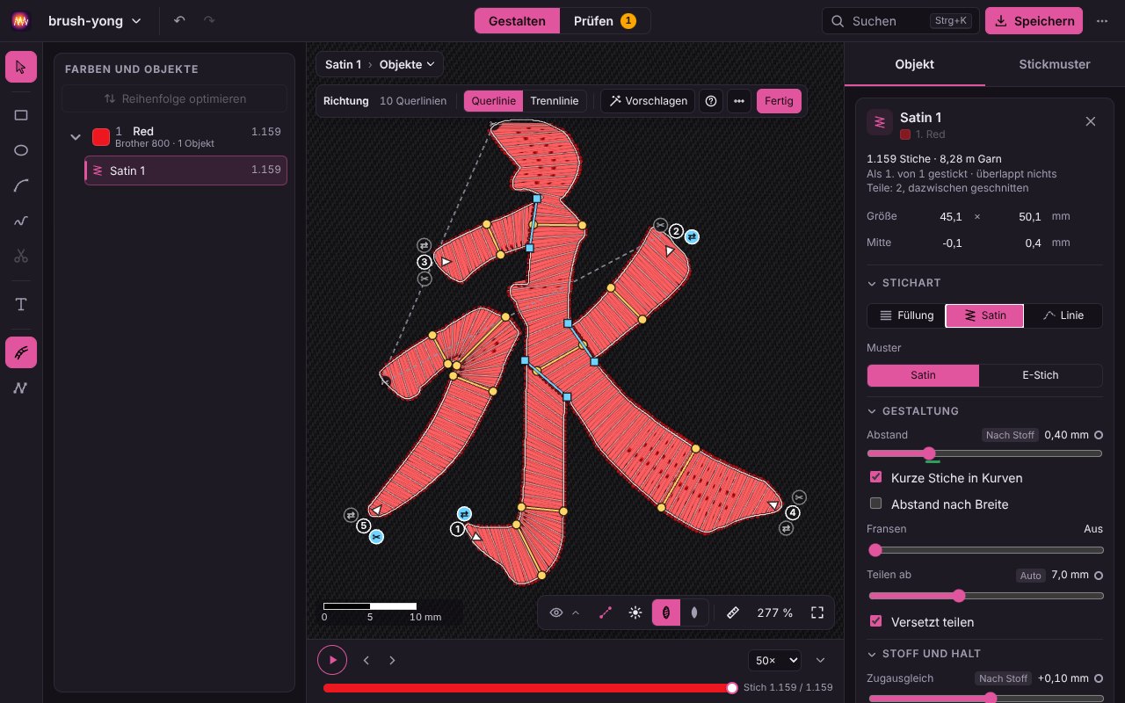Expand the playback panel chevron
This screenshot has height=703, width=1125.
click(x=821, y=660)
